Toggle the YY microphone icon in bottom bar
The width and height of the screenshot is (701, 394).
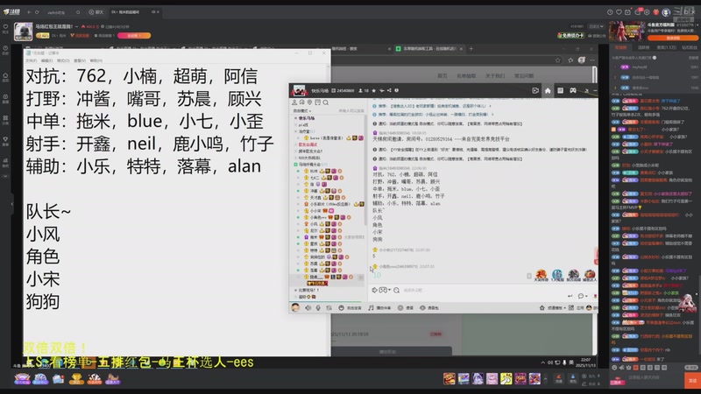[x=318, y=308]
